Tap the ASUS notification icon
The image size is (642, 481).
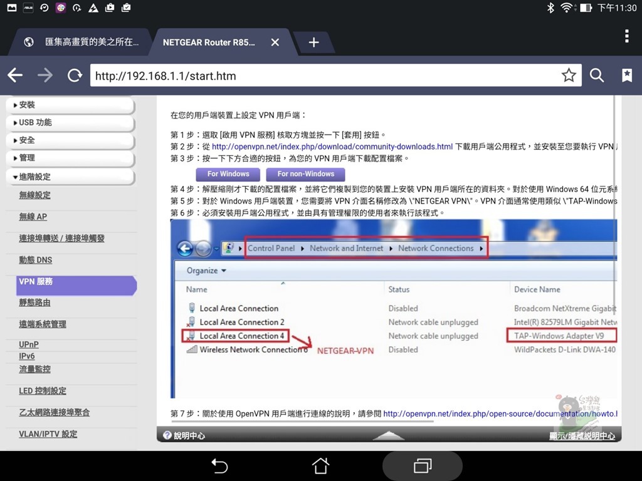pyautogui.click(x=28, y=8)
